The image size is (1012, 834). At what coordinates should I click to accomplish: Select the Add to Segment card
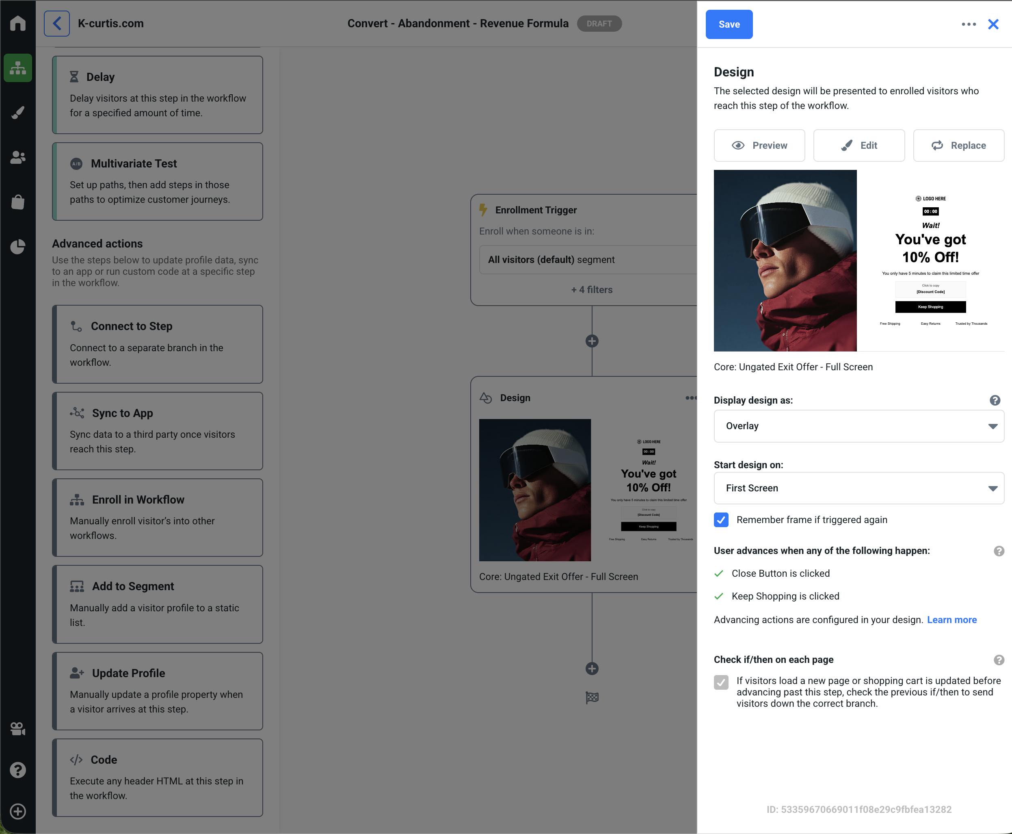158,604
